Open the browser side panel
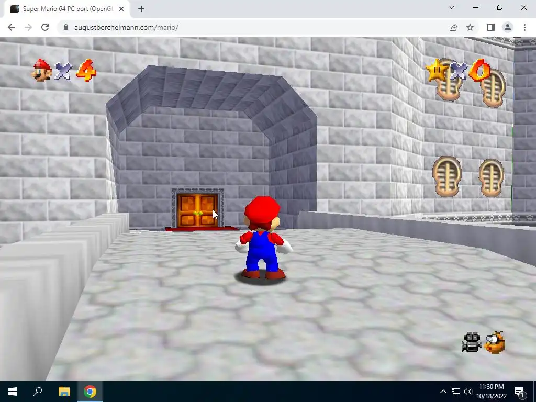 [491, 27]
